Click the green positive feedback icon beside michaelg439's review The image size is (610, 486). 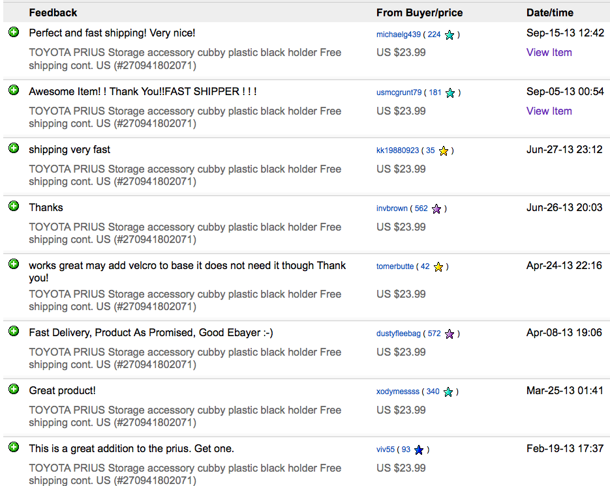point(14,31)
